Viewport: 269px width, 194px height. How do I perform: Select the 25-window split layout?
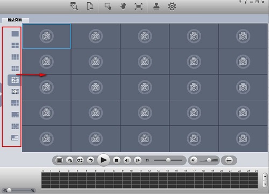[x=15, y=80]
